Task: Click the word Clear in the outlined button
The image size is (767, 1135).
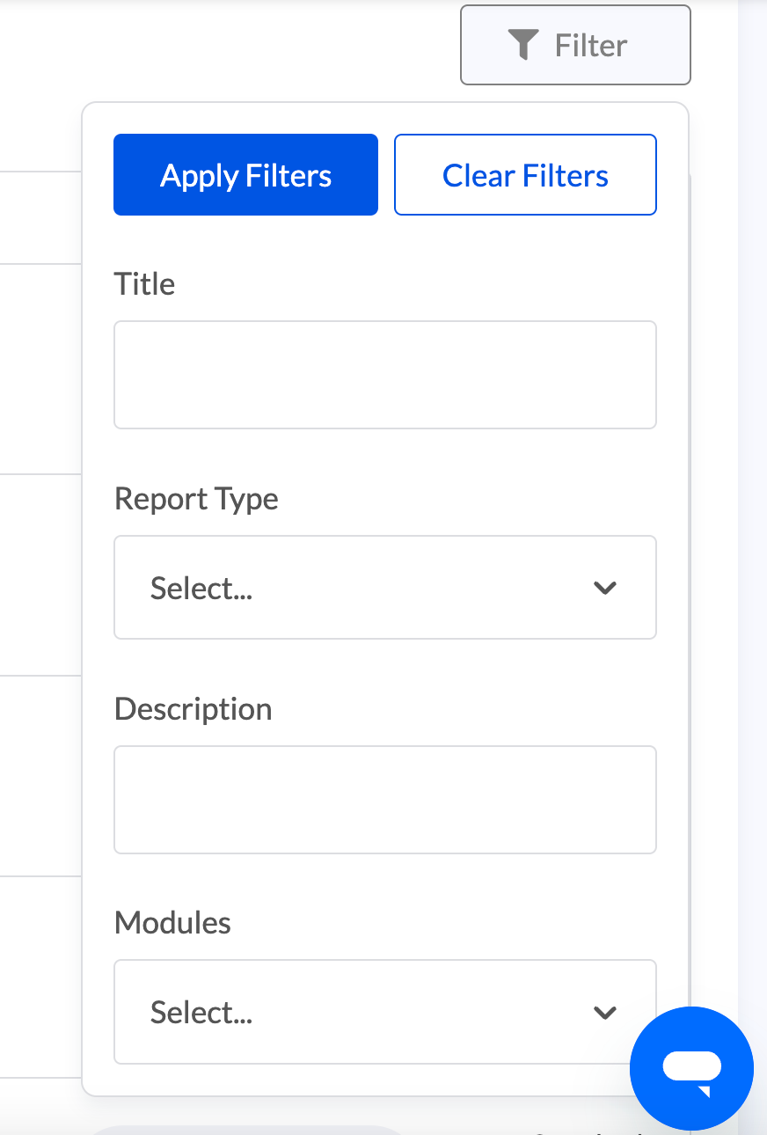Action: pyautogui.click(x=478, y=176)
